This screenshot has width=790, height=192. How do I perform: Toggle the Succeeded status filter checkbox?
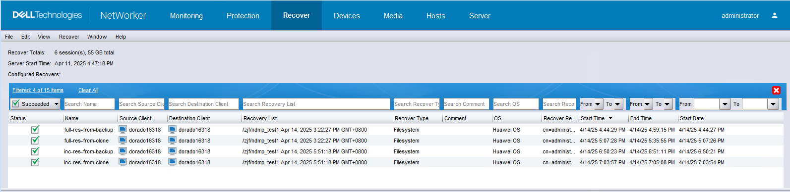[x=16, y=104]
